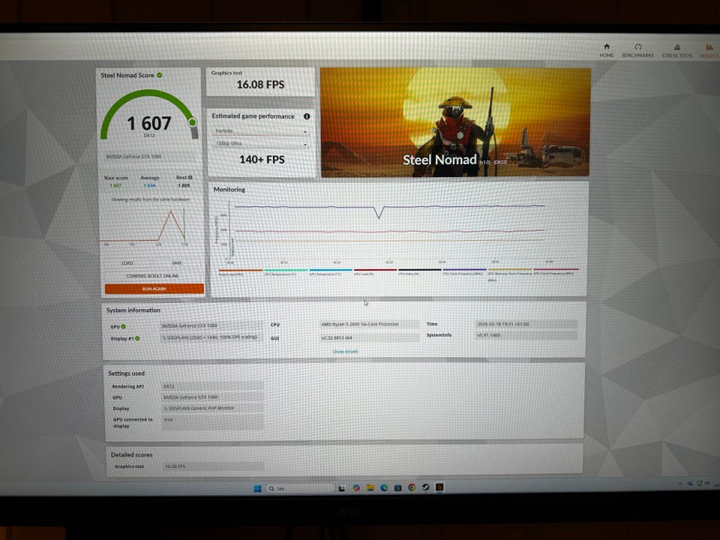Switch to the Stress Tests tab
This screenshot has height=540, width=720.
[676, 51]
